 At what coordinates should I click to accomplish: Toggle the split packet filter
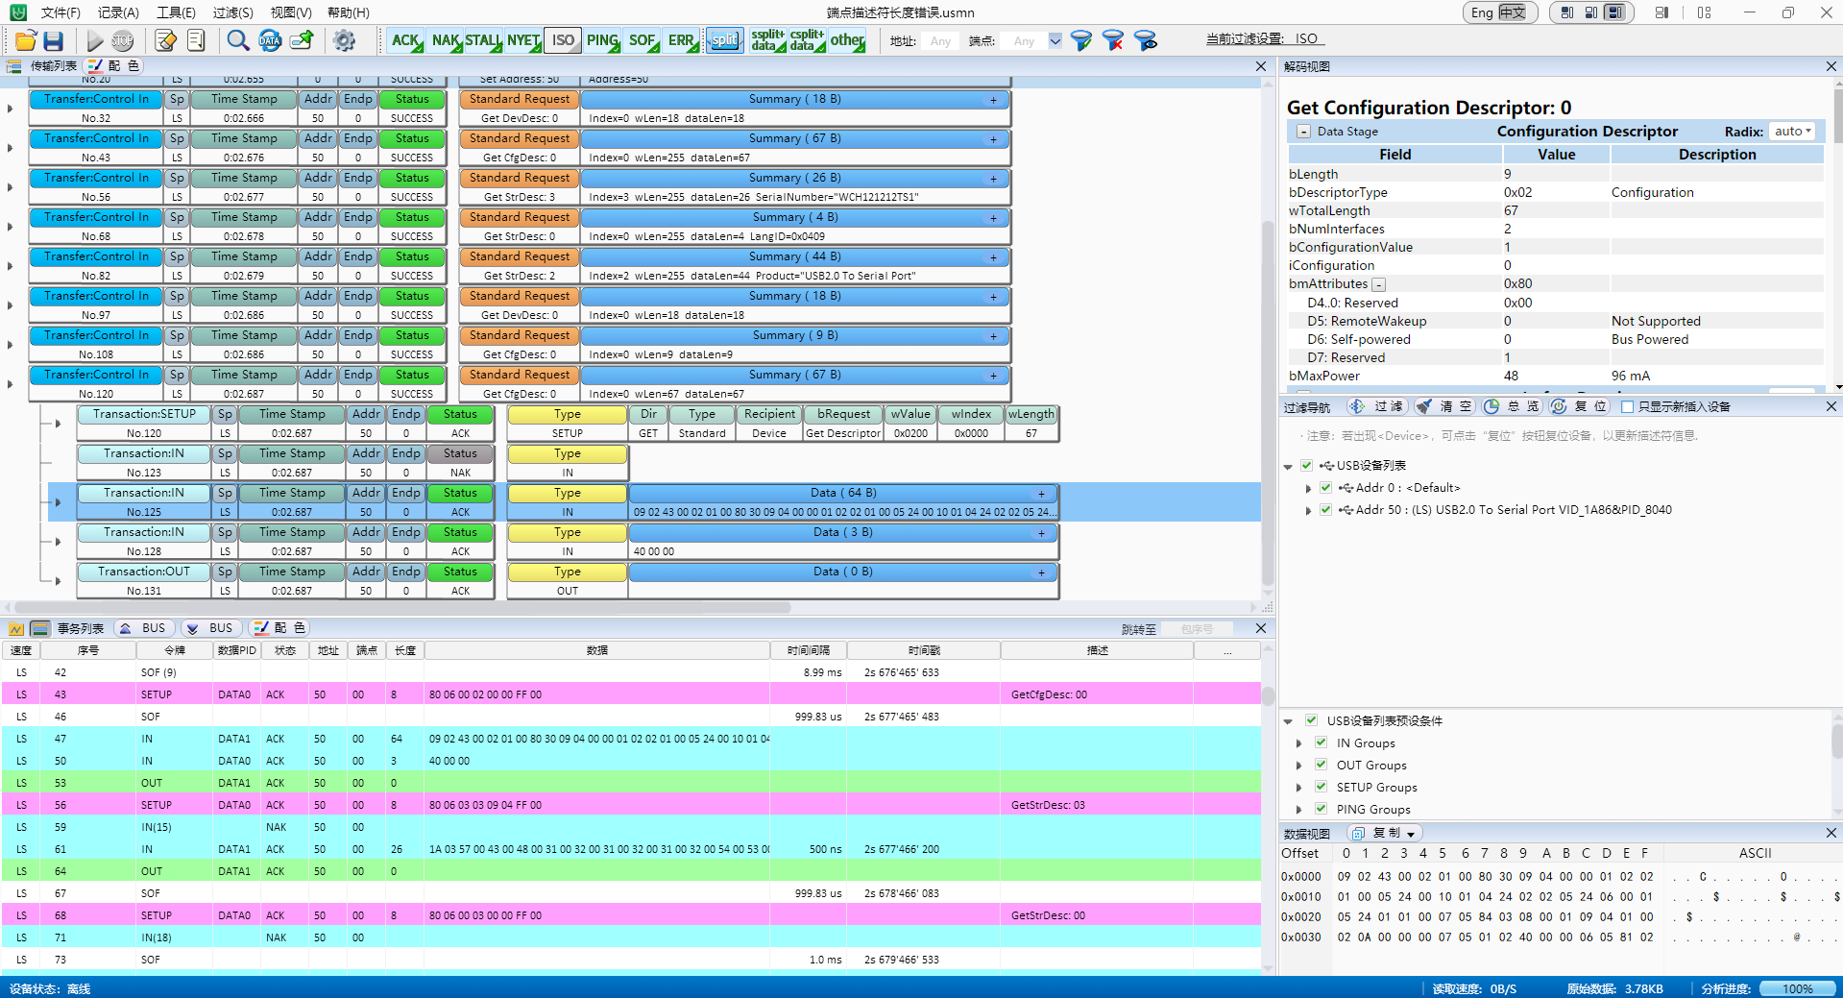[x=724, y=40]
